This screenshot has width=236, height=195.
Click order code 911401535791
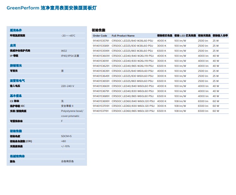(101, 41)
